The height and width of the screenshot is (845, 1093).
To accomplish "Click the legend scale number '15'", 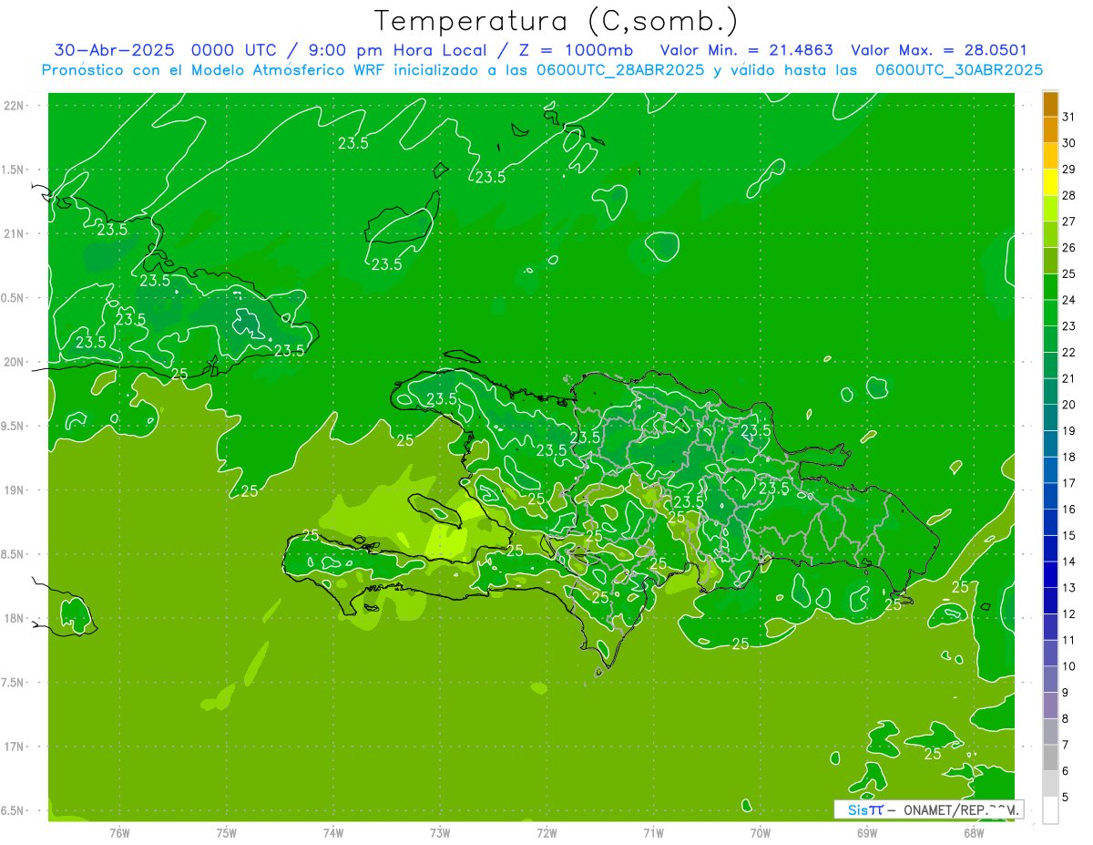I will [1069, 535].
